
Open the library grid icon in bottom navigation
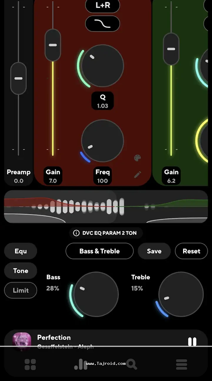30,365
